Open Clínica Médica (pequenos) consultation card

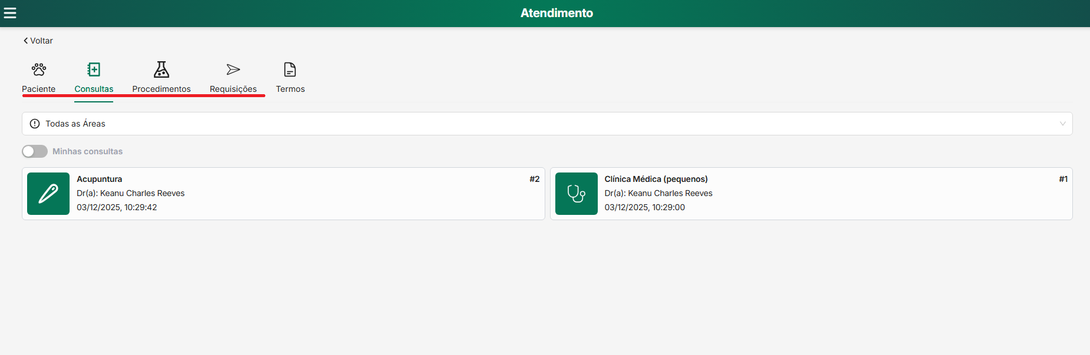[825, 194]
